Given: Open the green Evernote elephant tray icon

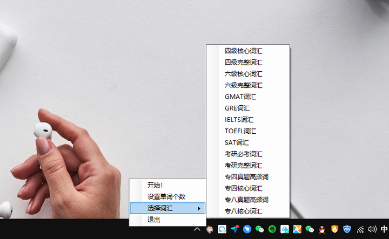Looking at the screenshot, I should pyautogui.click(x=272, y=229).
